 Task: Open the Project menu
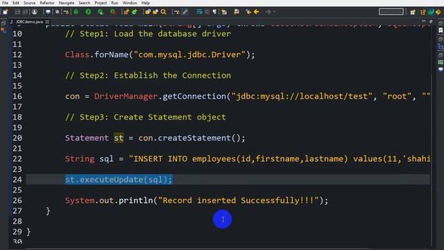[x=101, y=3]
